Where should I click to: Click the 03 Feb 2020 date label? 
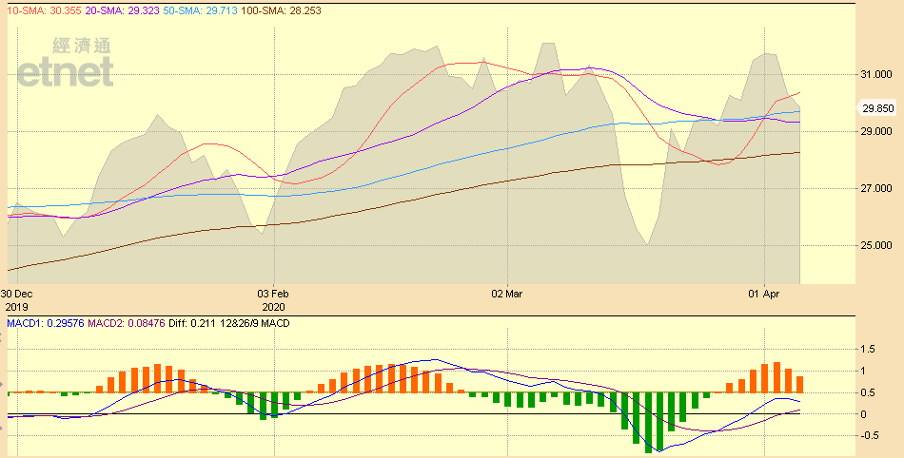273,300
